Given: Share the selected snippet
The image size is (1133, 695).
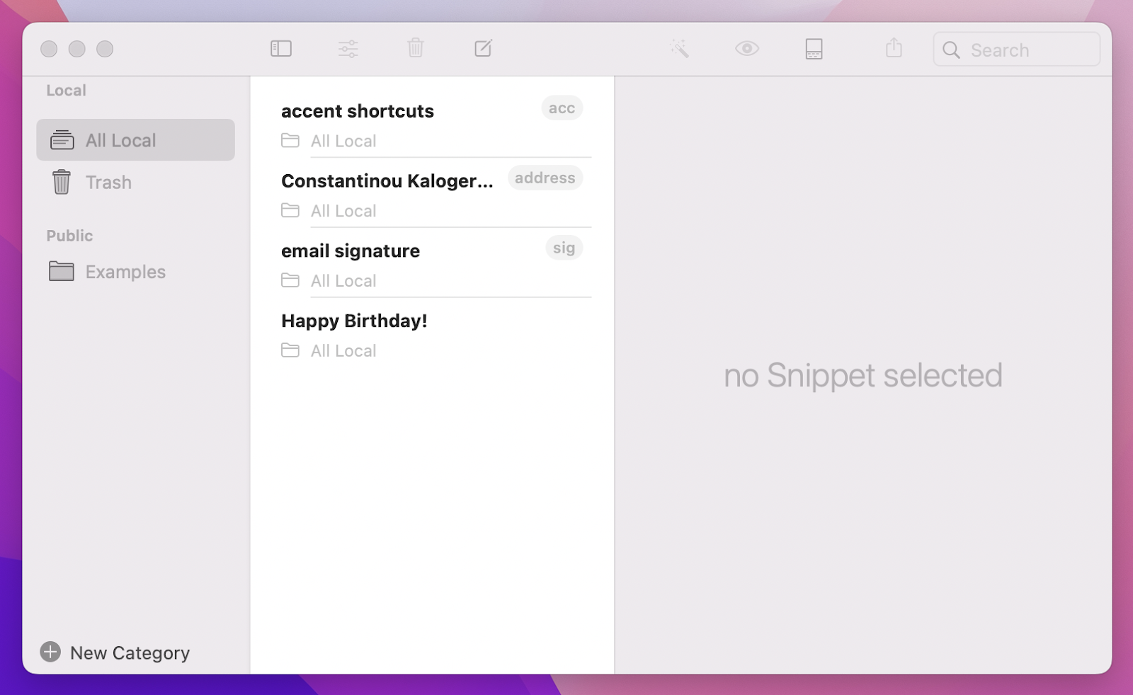Looking at the screenshot, I should (x=894, y=49).
